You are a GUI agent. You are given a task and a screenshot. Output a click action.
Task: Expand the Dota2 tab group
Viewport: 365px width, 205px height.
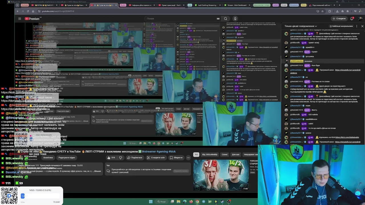pos(284,5)
